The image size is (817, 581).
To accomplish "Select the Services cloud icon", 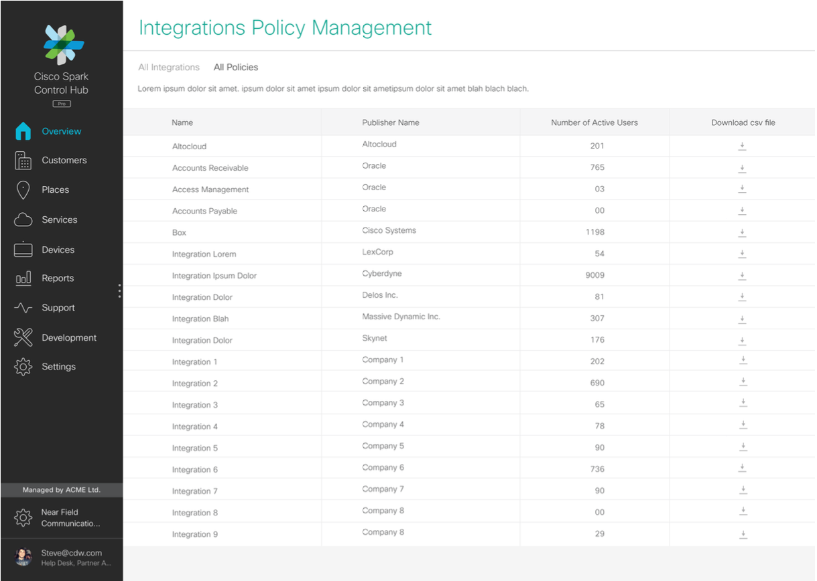I will pos(23,220).
